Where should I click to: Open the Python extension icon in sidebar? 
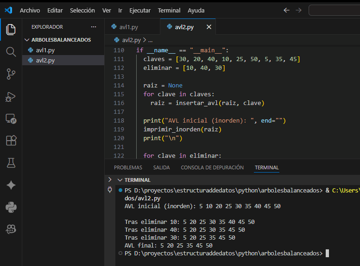[x=11, y=206]
